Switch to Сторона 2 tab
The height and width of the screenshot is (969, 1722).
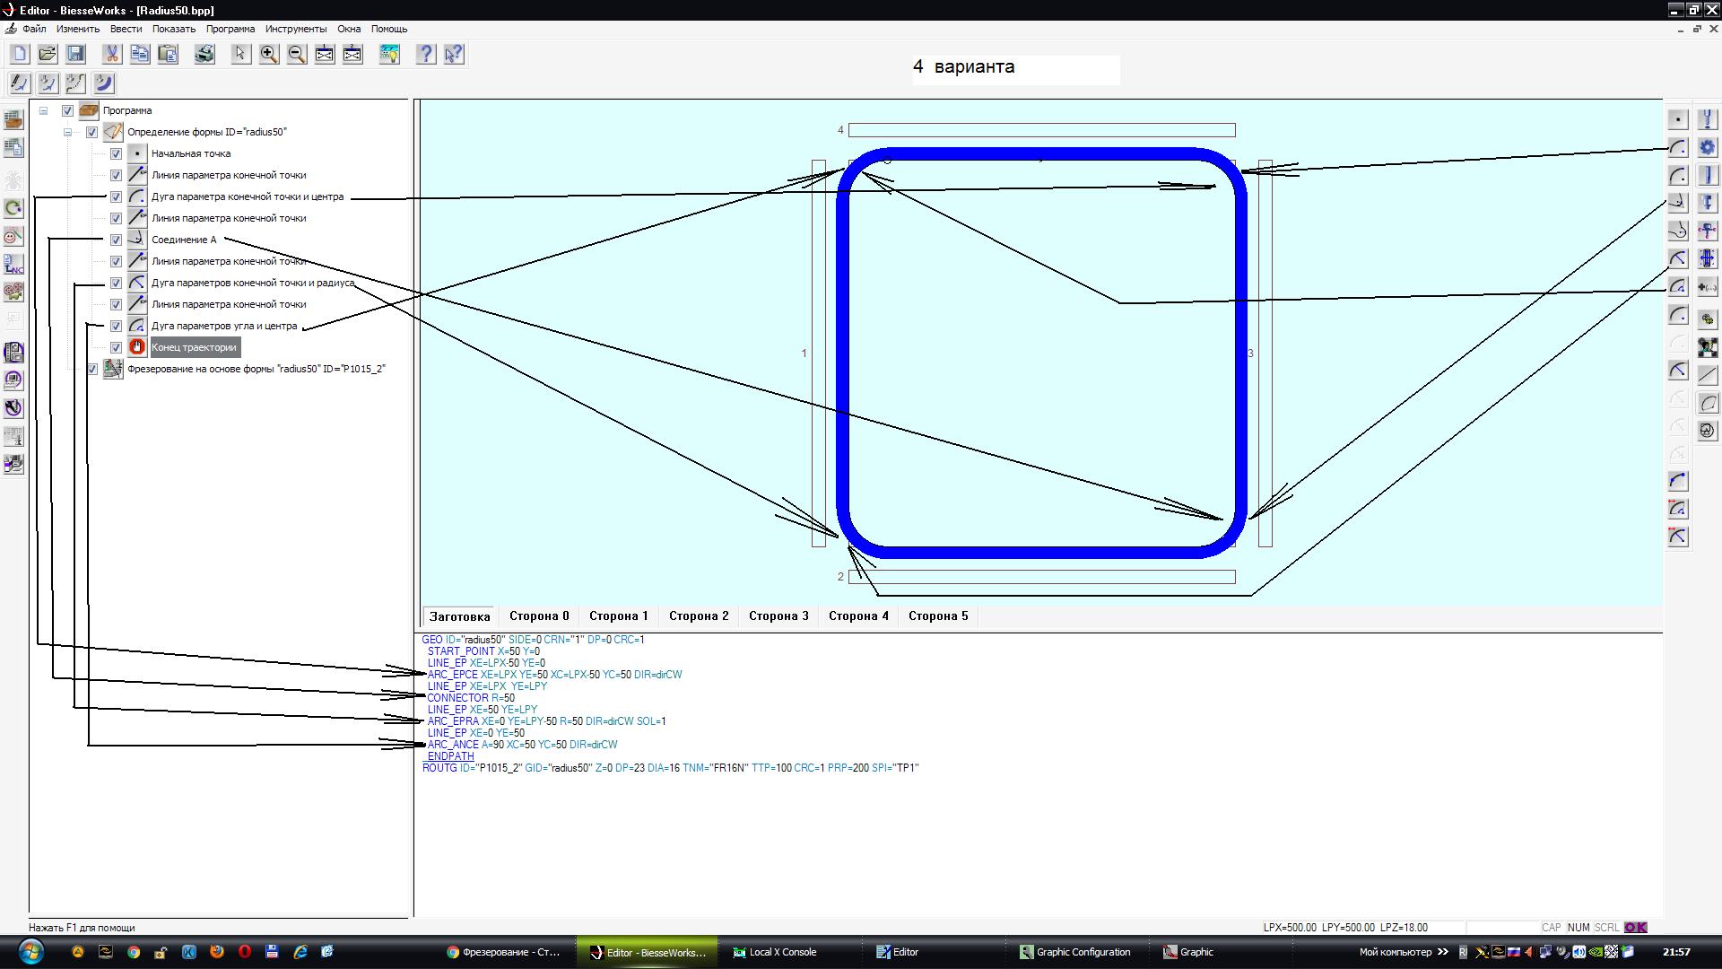699,615
